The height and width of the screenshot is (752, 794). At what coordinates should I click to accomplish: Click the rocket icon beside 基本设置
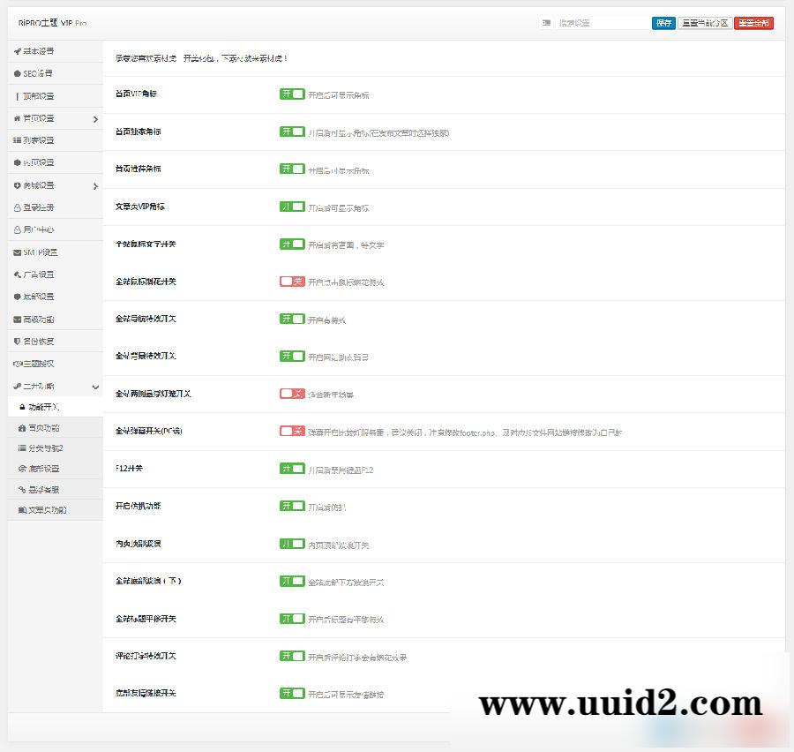click(x=18, y=51)
